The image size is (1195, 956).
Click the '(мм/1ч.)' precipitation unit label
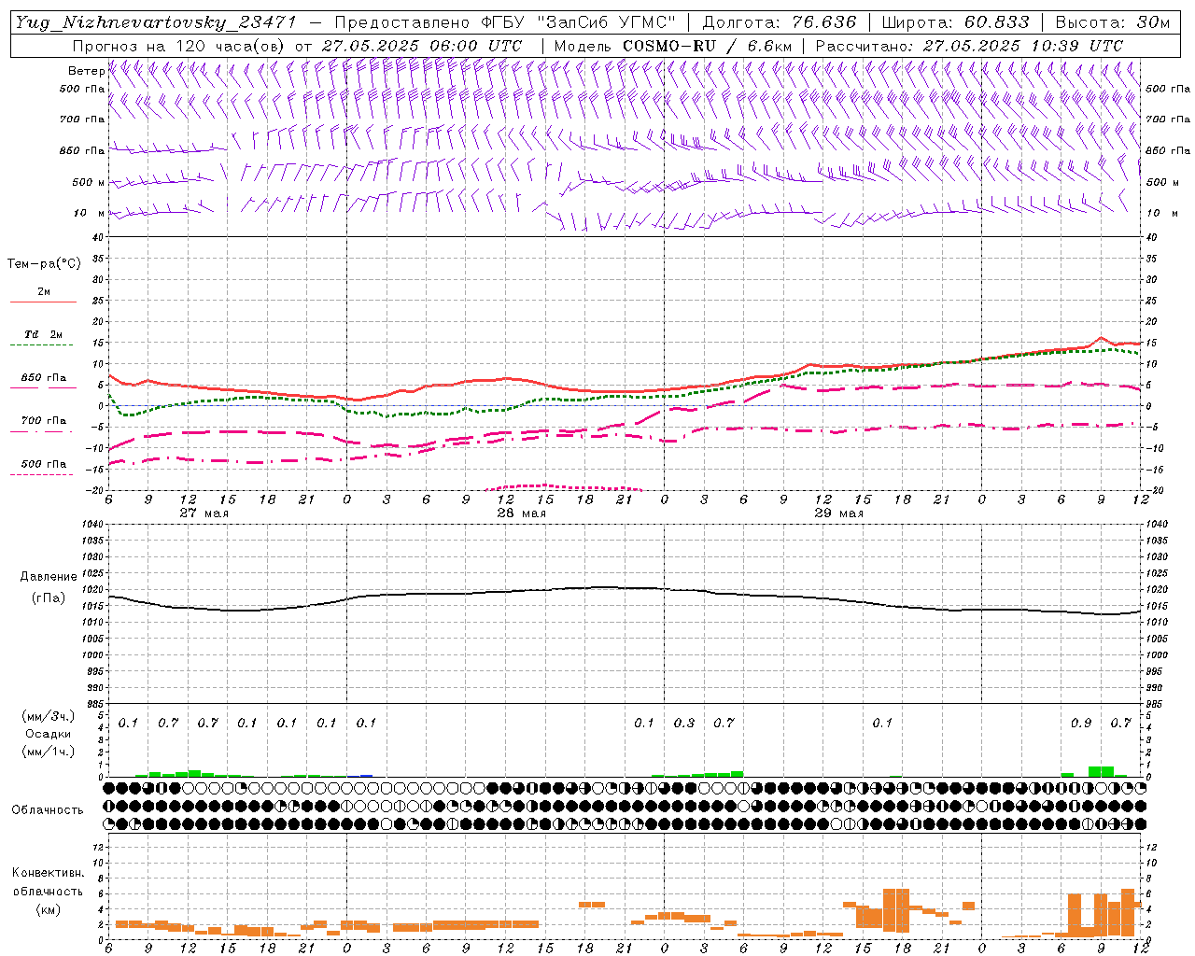[48, 752]
